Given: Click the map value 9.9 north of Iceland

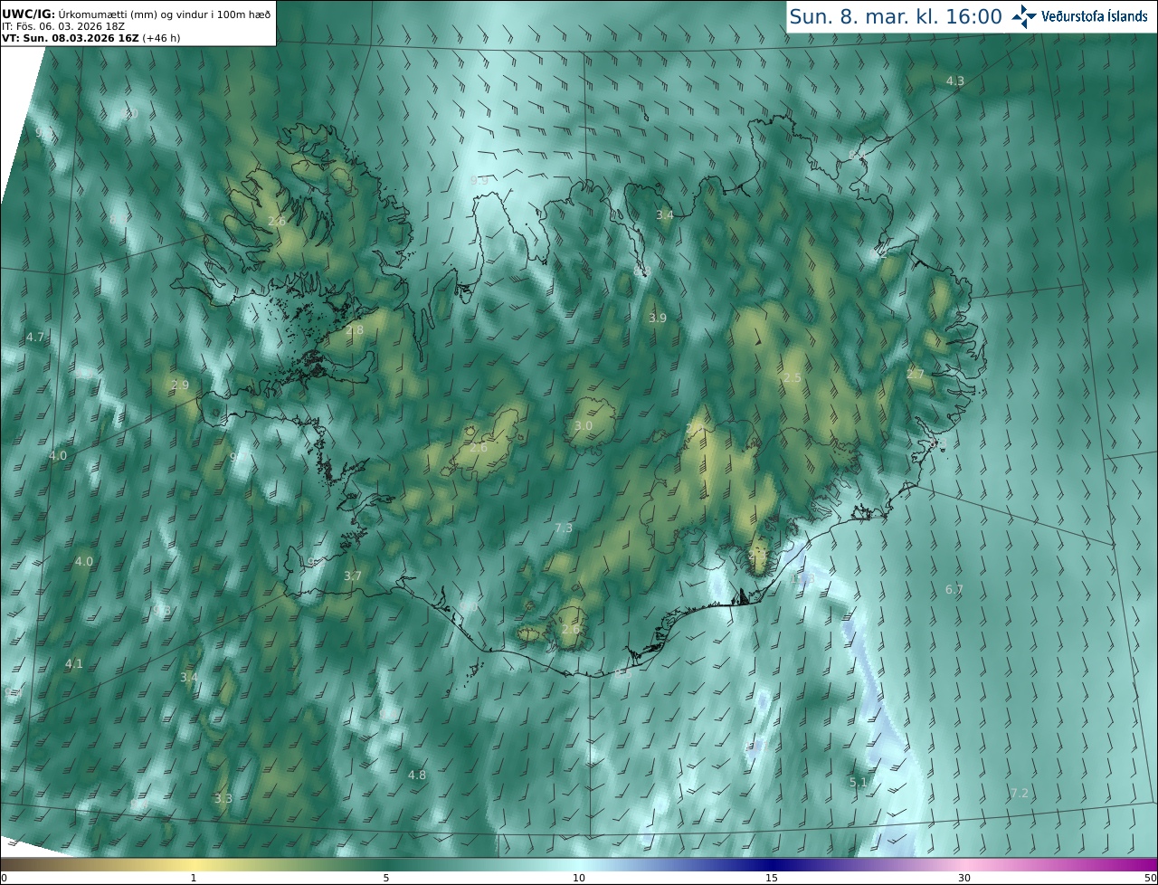Looking at the screenshot, I should [479, 181].
